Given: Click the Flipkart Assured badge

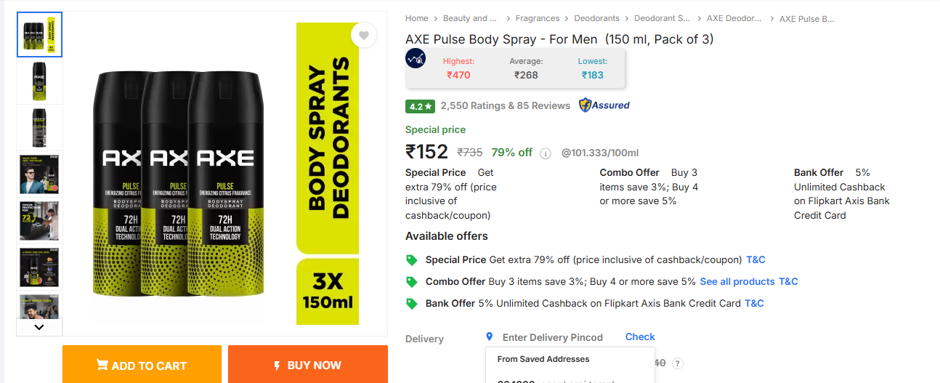Looking at the screenshot, I should click(604, 105).
